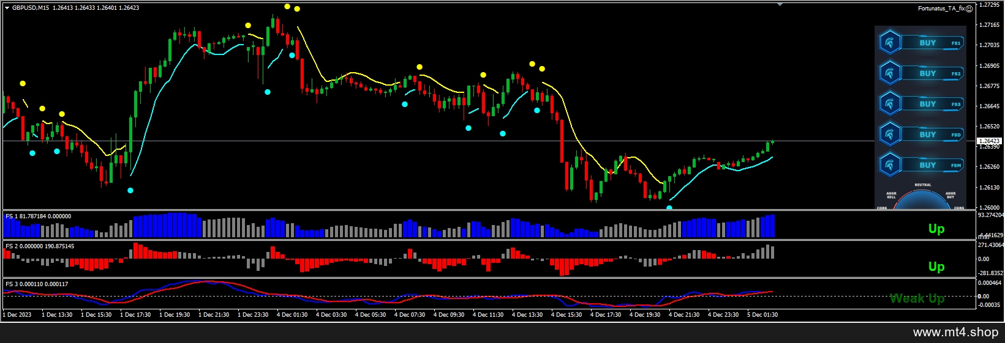The image size is (1005, 343).
Task: Click the 1.26775 price scale value
Action: point(990,86)
